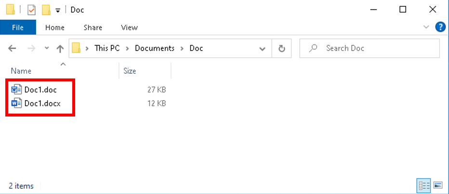
Task: Expand the address bar history dropdown
Action: (x=262, y=48)
